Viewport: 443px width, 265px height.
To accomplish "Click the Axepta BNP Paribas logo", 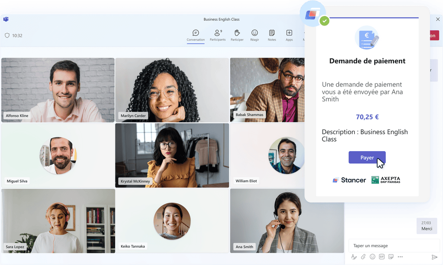I will tap(386, 180).
